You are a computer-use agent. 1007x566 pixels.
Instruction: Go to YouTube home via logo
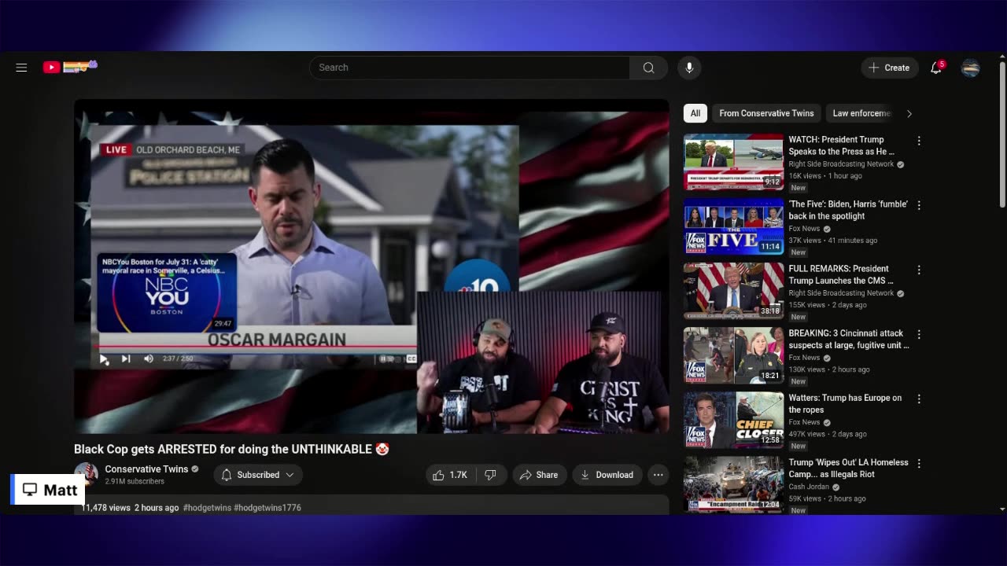[70, 67]
